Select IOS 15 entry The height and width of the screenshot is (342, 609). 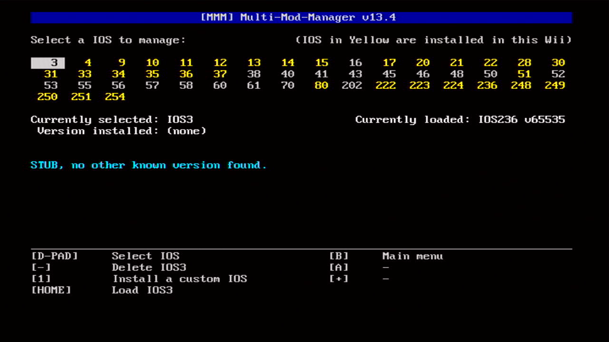pyautogui.click(x=322, y=63)
